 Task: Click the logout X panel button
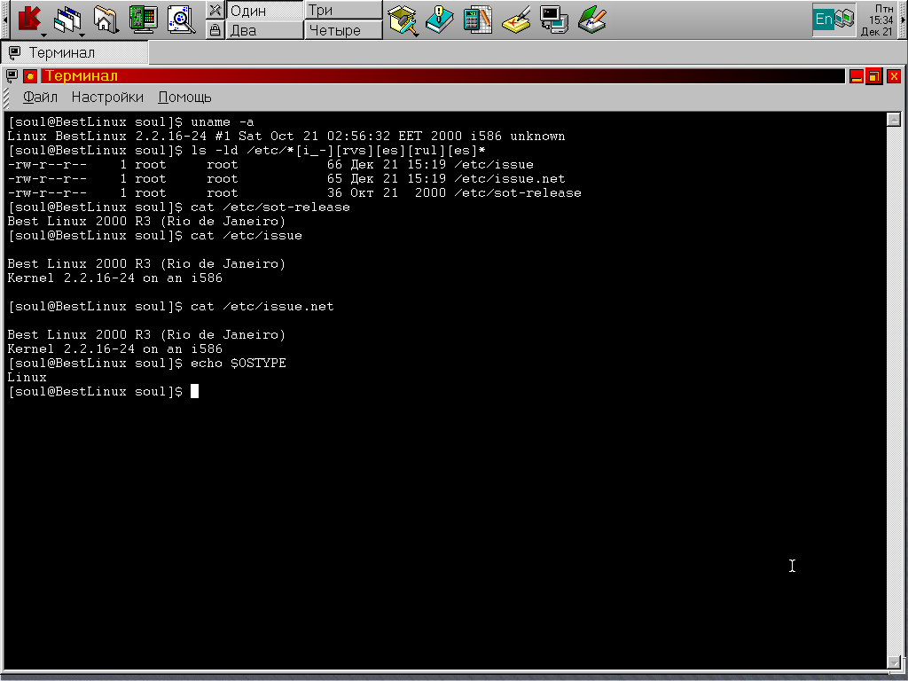pos(215,10)
